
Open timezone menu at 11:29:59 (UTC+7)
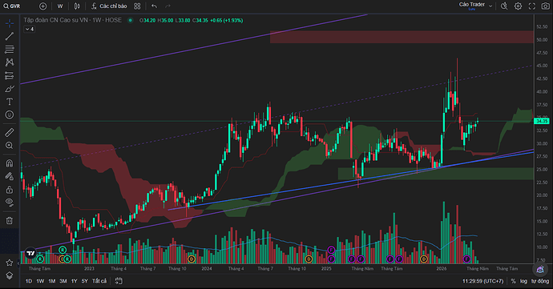tap(482, 281)
